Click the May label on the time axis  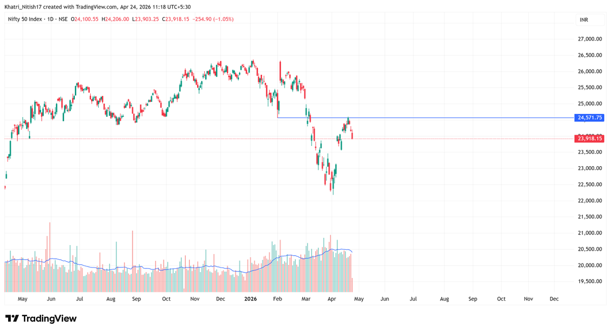22,299
